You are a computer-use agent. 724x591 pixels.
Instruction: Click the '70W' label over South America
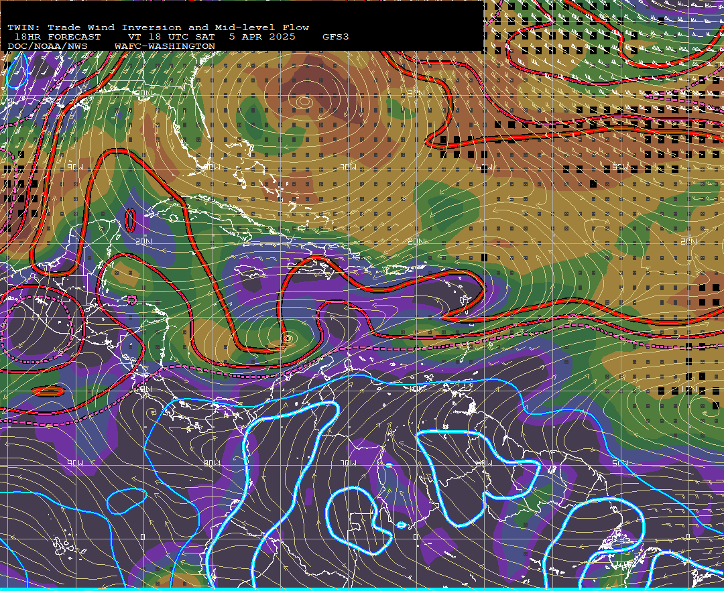348,463
